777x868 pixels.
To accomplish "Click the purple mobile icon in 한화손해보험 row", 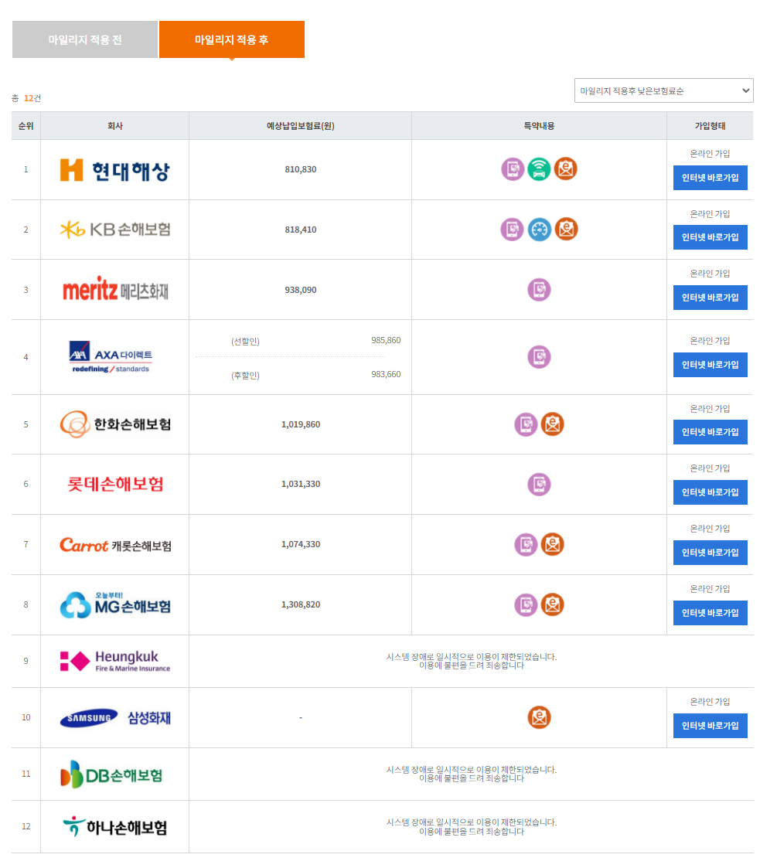I will point(527,424).
